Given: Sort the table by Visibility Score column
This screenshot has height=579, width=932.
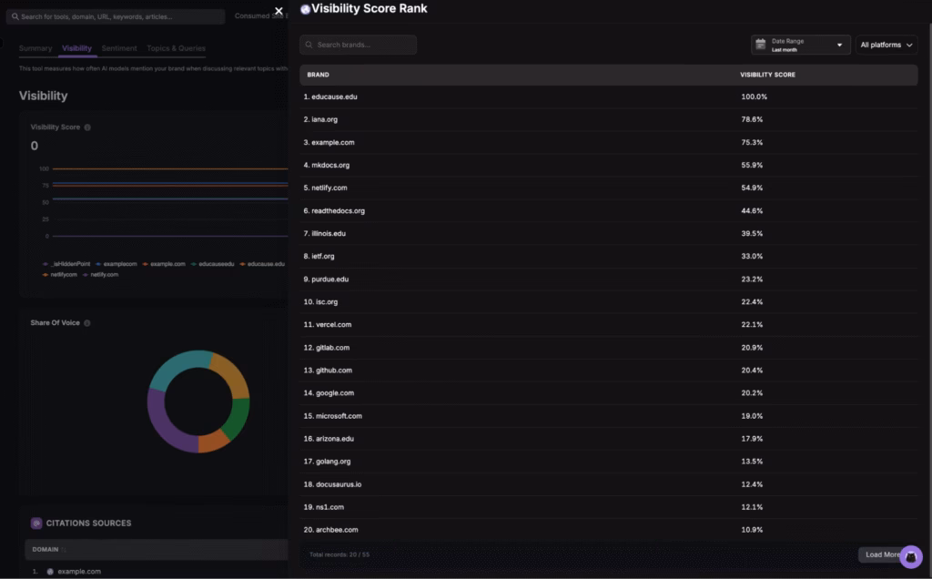Looking at the screenshot, I should [x=767, y=75].
